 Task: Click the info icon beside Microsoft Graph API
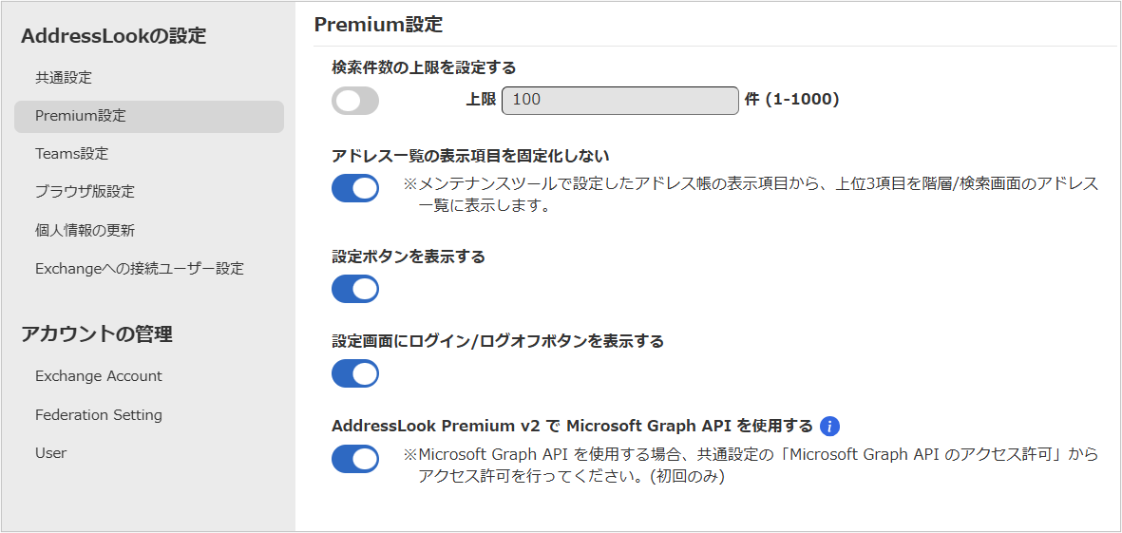[829, 427]
